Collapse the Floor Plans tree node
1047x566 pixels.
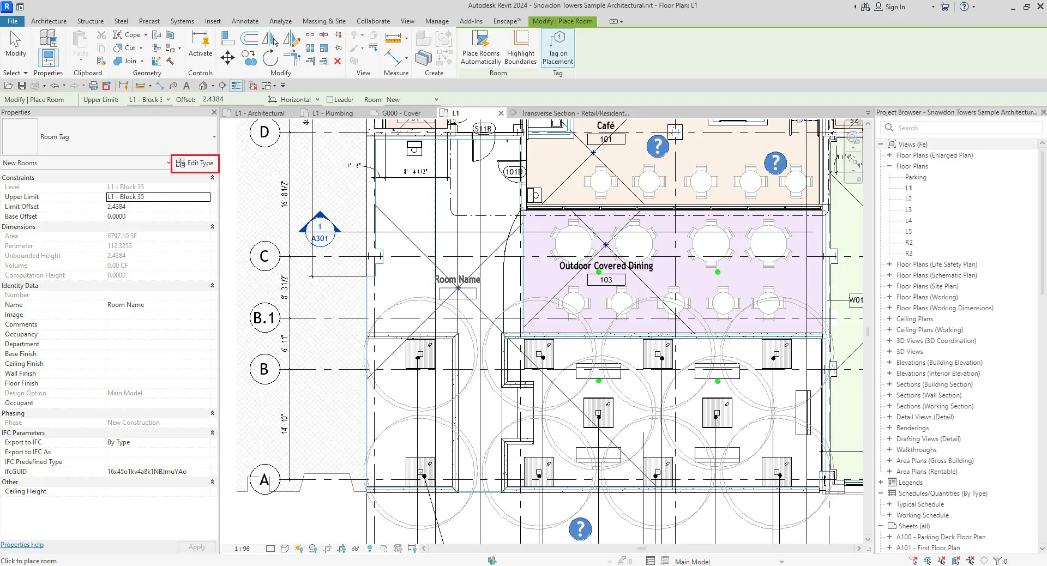[x=889, y=166]
